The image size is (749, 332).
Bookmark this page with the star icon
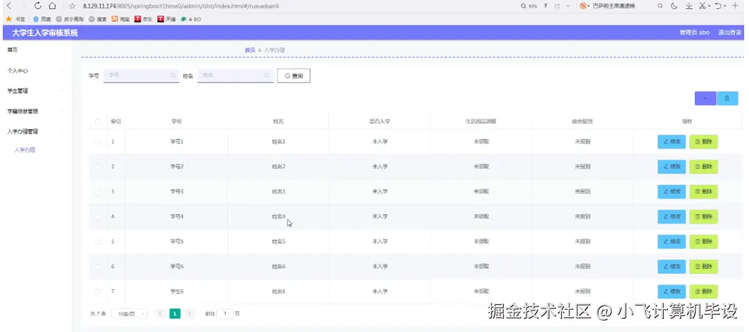pyautogui.click(x=73, y=6)
